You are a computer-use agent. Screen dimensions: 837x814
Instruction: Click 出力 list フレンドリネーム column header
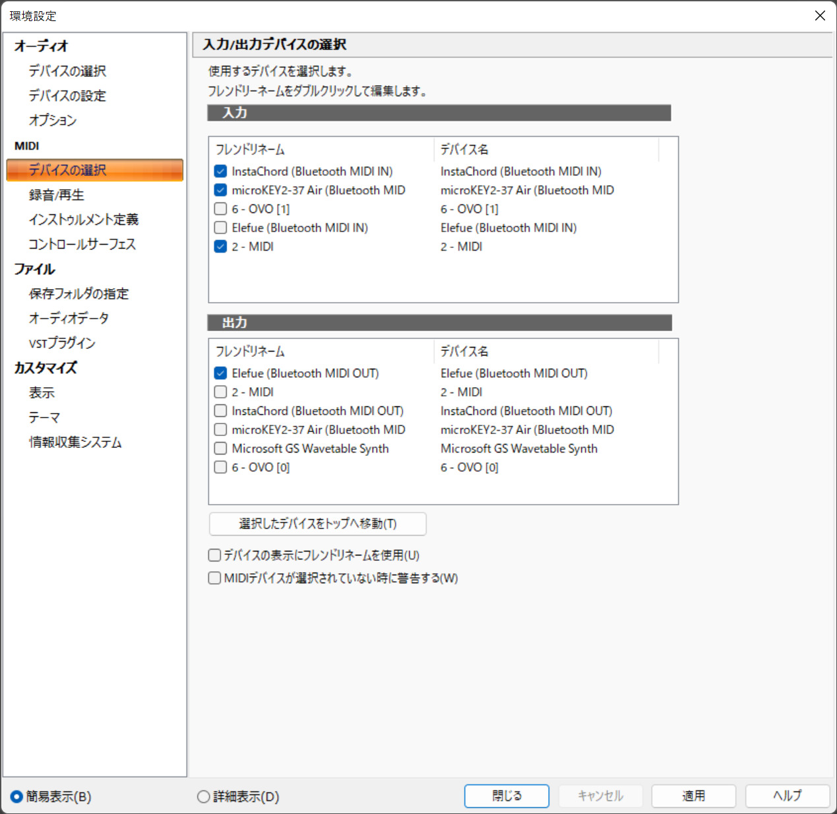click(322, 352)
